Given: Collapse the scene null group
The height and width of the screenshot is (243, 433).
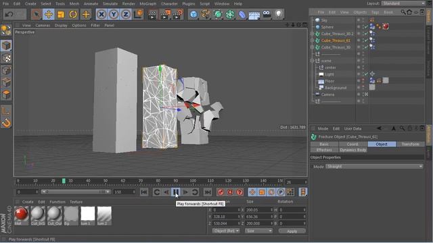Looking at the screenshot, I should 312,61.
